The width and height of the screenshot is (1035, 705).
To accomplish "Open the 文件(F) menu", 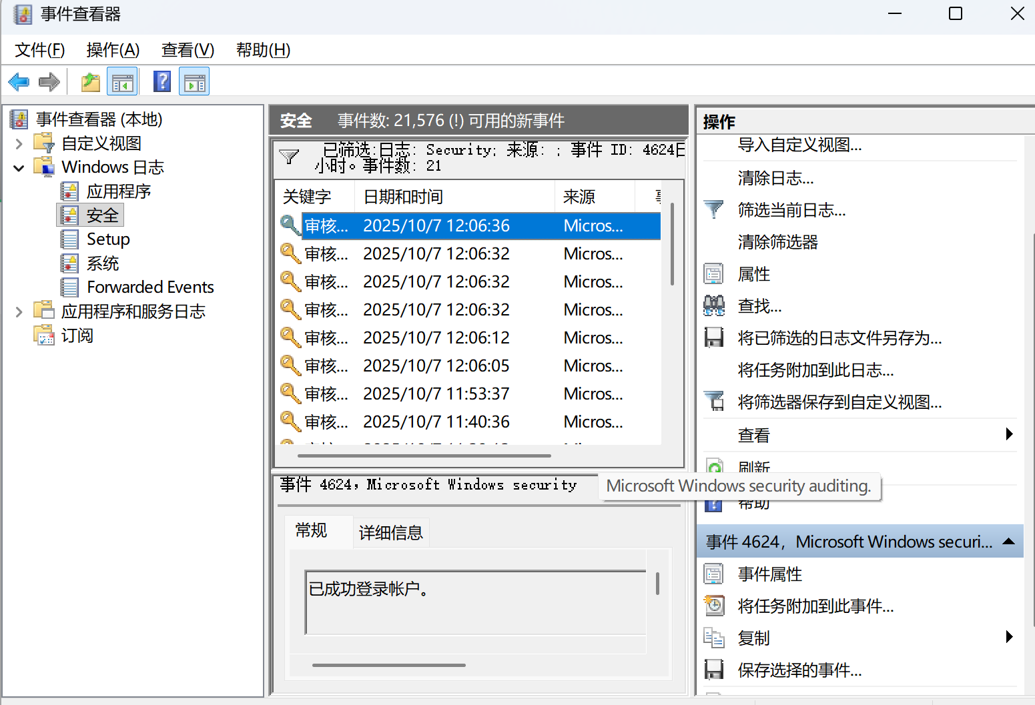I will [x=39, y=50].
